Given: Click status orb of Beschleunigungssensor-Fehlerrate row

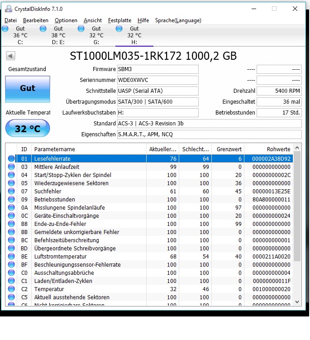Looking at the screenshot, I should (11, 264).
